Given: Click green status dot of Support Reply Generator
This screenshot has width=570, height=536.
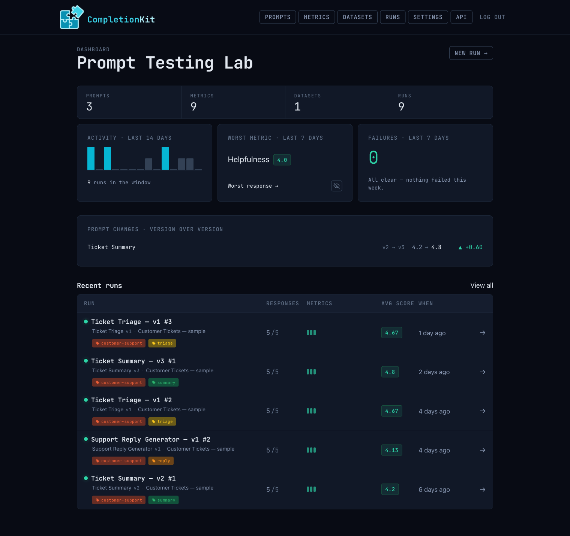Looking at the screenshot, I should click(x=86, y=439).
